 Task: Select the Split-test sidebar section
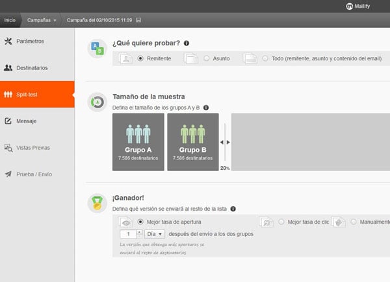tap(37, 94)
